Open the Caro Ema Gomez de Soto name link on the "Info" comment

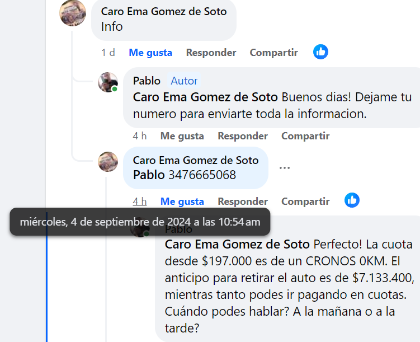click(x=164, y=12)
